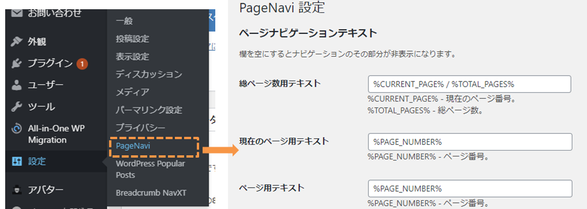Image resolution: width=587 pixels, height=209 pixels.
Task: Click the 設定 sliders icon
Action: (17, 162)
